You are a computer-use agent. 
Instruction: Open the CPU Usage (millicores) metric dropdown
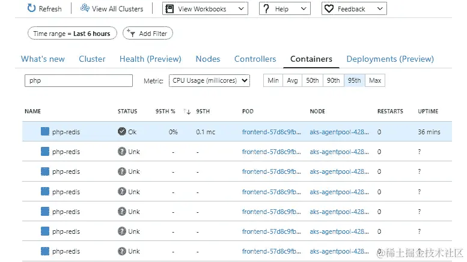(209, 80)
